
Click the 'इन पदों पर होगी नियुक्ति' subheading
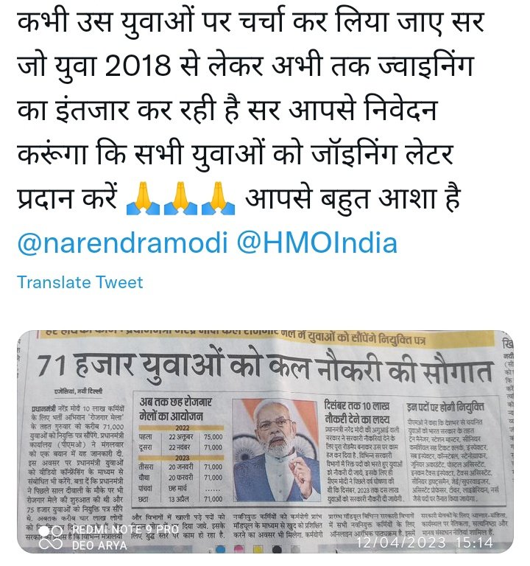click(x=445, y=407)
